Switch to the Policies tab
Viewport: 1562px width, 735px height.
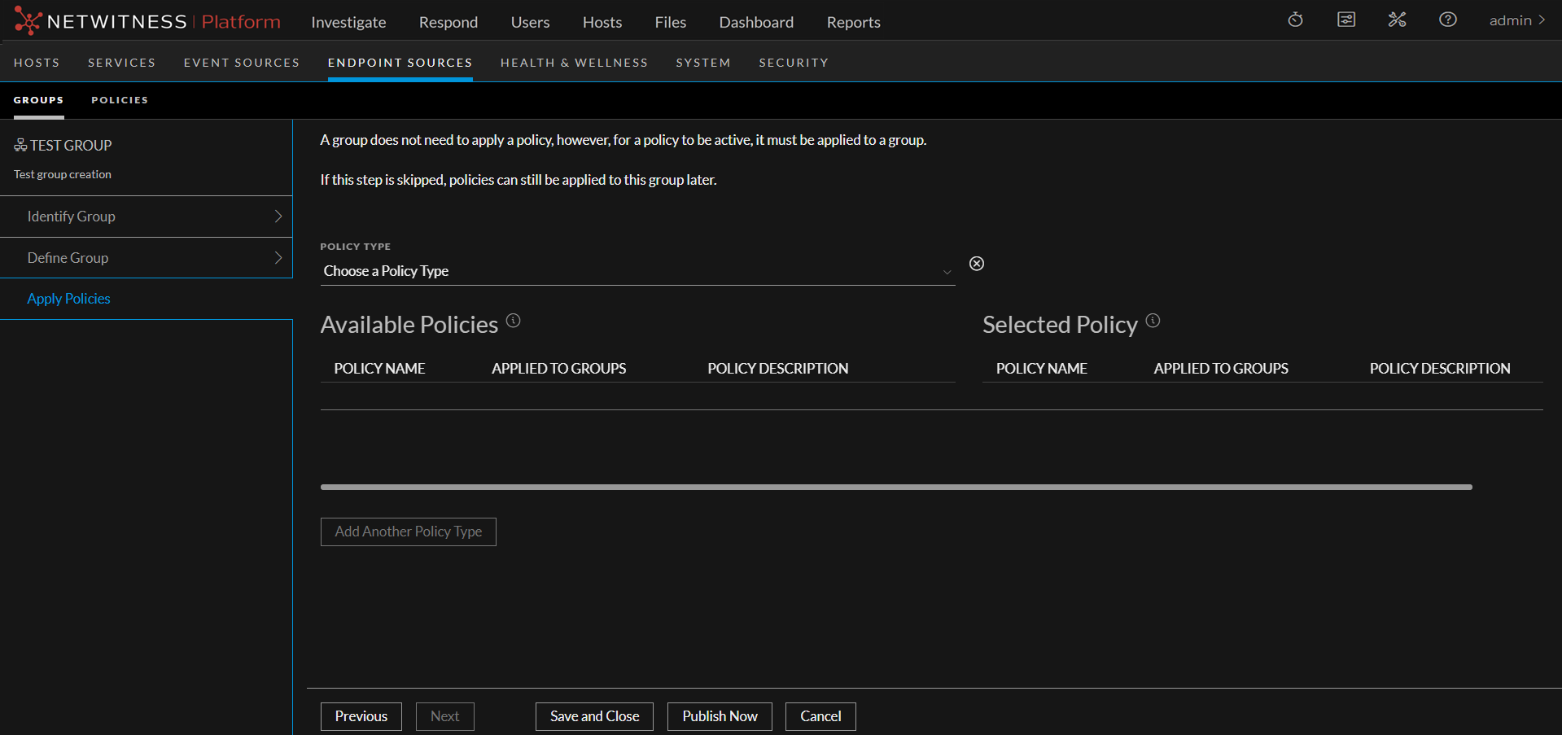(x=120, y=100)
